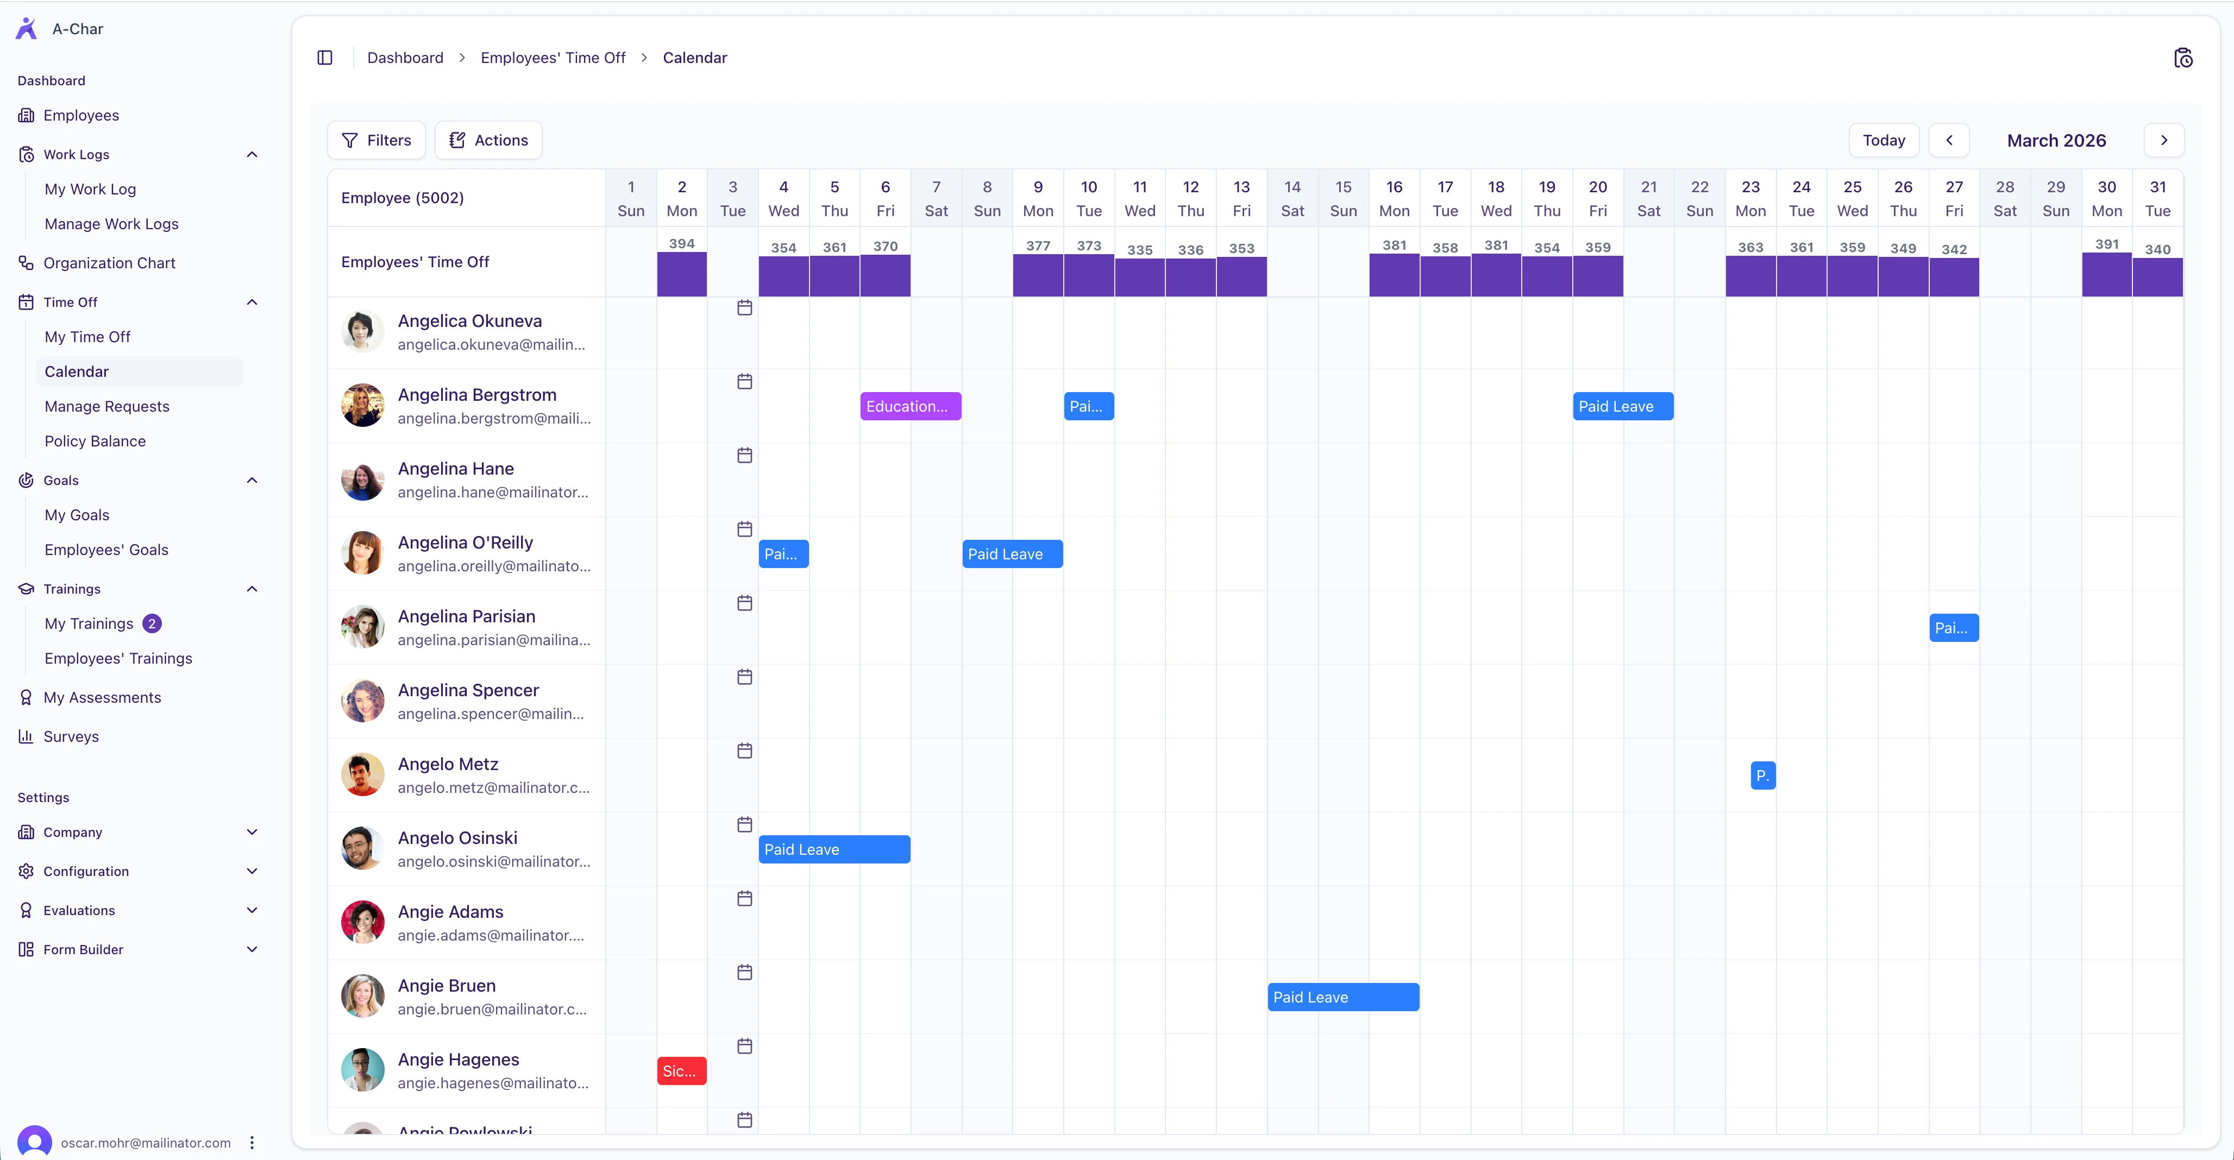Expand the Company settings section

(253, 833)
